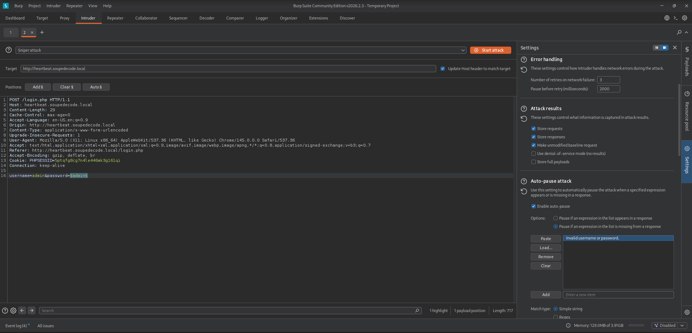This screenshot has width=692, height=333.
Task: Start the attack
Action: (x=491, y=50)
